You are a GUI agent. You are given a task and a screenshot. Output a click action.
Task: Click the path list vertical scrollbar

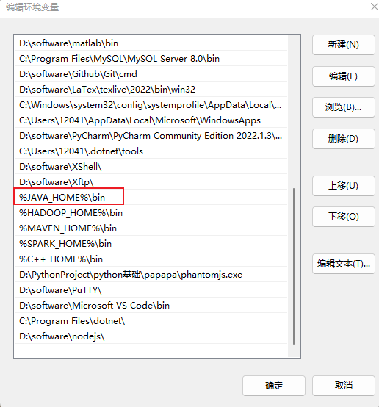tap(294, 267)
